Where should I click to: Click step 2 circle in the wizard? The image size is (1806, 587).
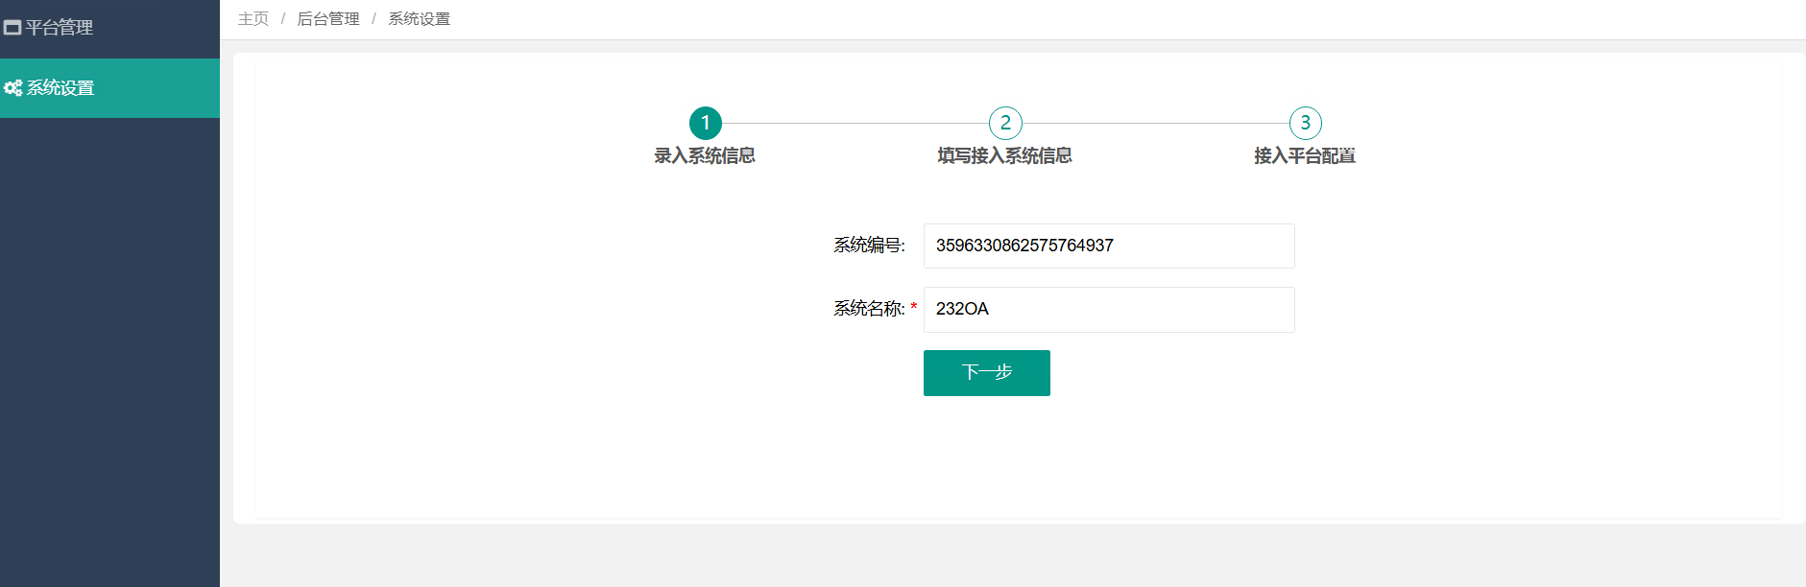(x=1005, y=123)
